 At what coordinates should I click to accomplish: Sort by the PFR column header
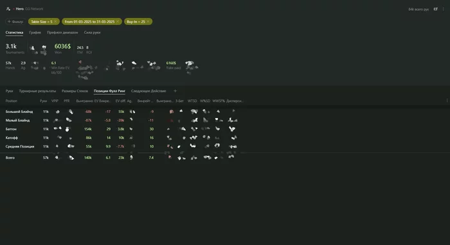[67, 101]
